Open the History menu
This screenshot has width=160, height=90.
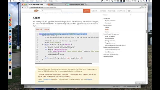point(32,1)
